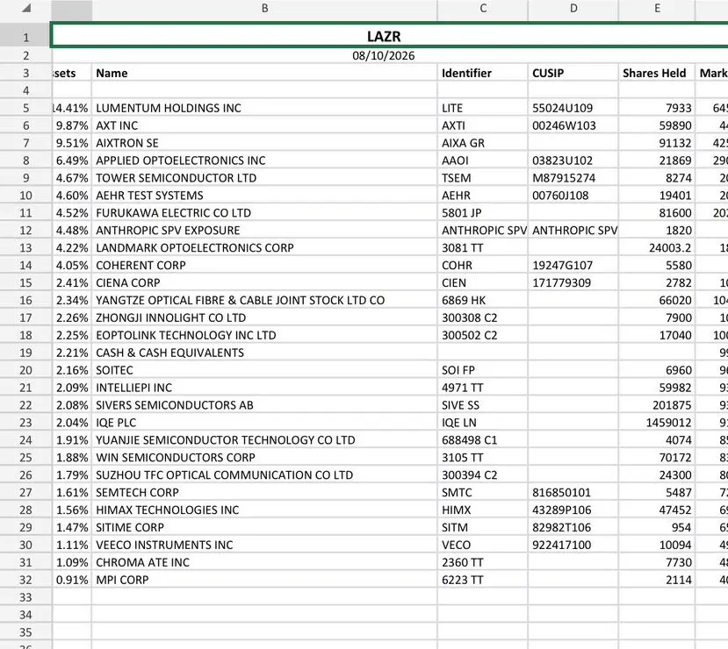The height and width of the screenshot is (649, 728).
Task: Select SITIME CORP name cell
Action: 264,528
